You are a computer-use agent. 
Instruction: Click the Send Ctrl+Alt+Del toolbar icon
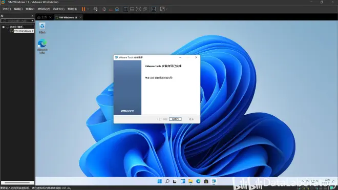[95, 9]
